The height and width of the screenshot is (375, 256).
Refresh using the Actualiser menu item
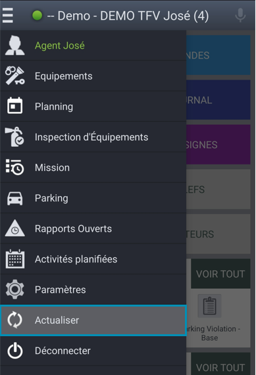93,320
